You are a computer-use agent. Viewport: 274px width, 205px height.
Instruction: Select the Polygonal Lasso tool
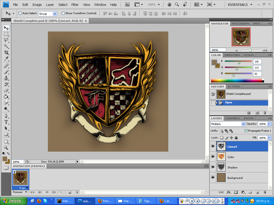(x=6, y=40)
